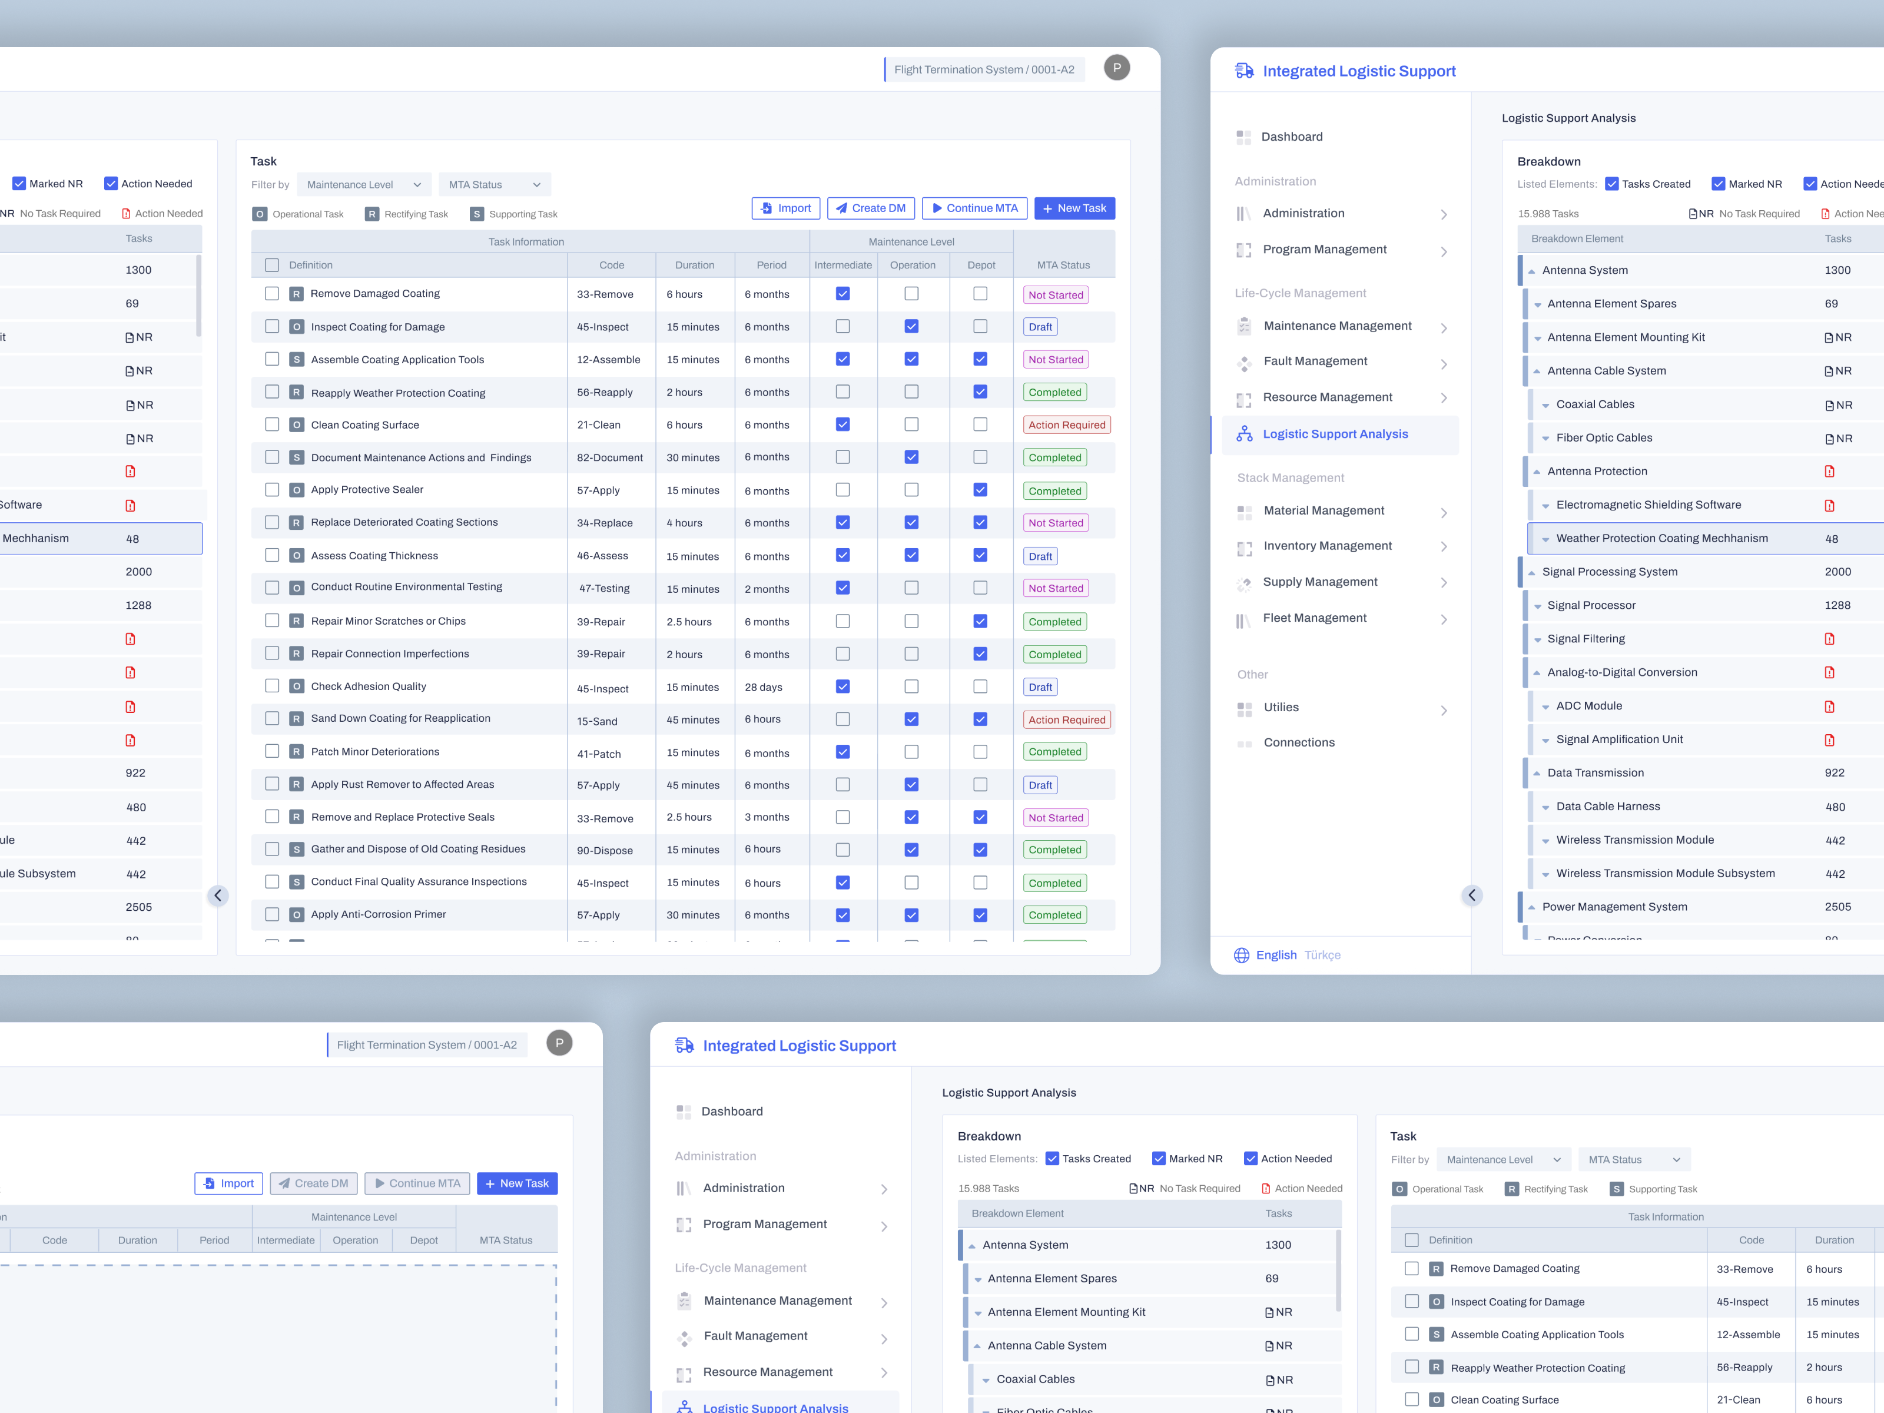Screen dimensions: 1884x1413
Task: Click the Logistic Support Analysis hierarchy icon
Action: (x=1245, y=434)
